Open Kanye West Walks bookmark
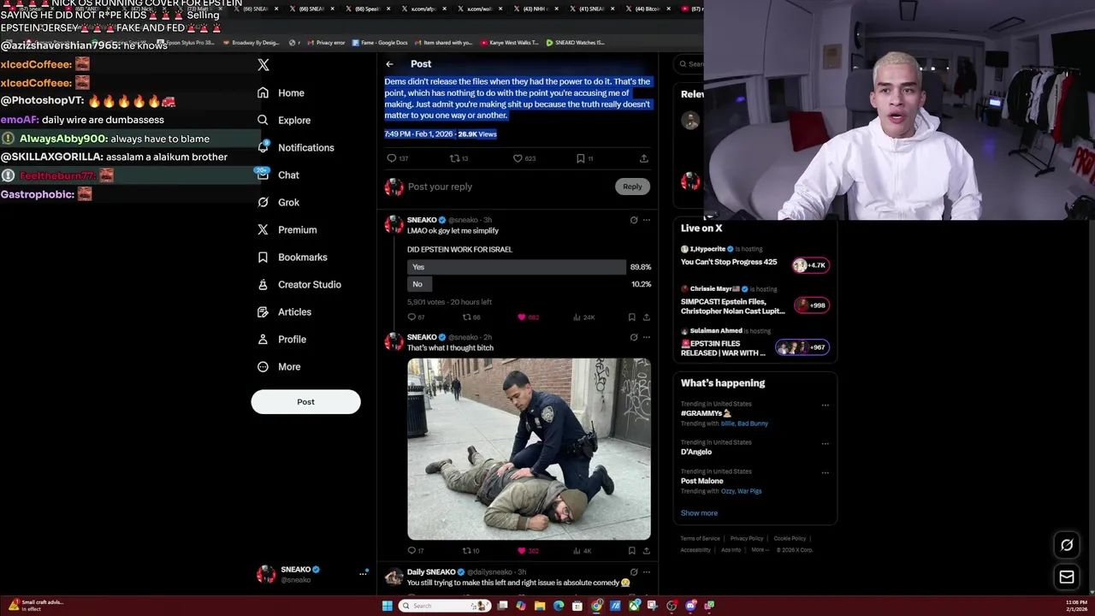The width and height of the screenshot is (1095, 616). pyautogui.click(x=509, y=43)
